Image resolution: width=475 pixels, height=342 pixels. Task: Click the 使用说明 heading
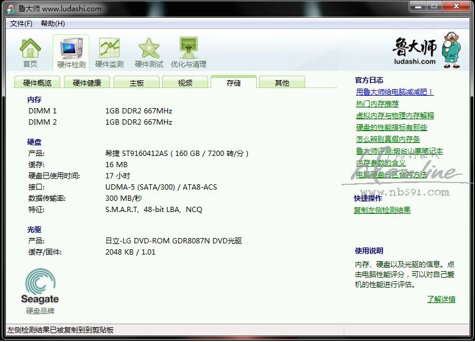tap(369, 250)
